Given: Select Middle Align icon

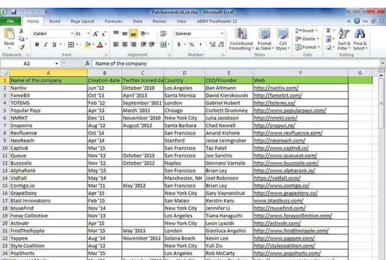Looking at the screenshot, I should click(x=125, y=33).
